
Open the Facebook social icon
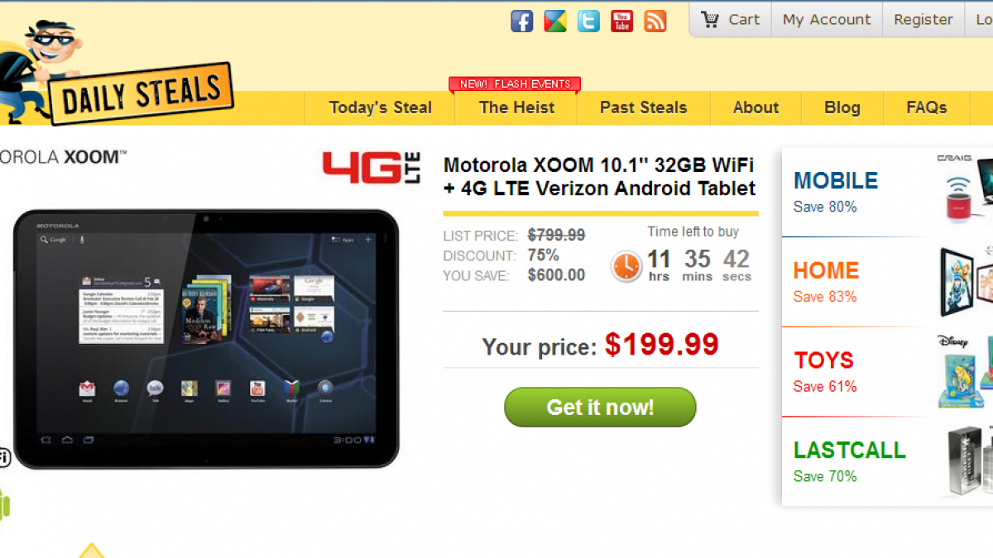pos(522,21)
